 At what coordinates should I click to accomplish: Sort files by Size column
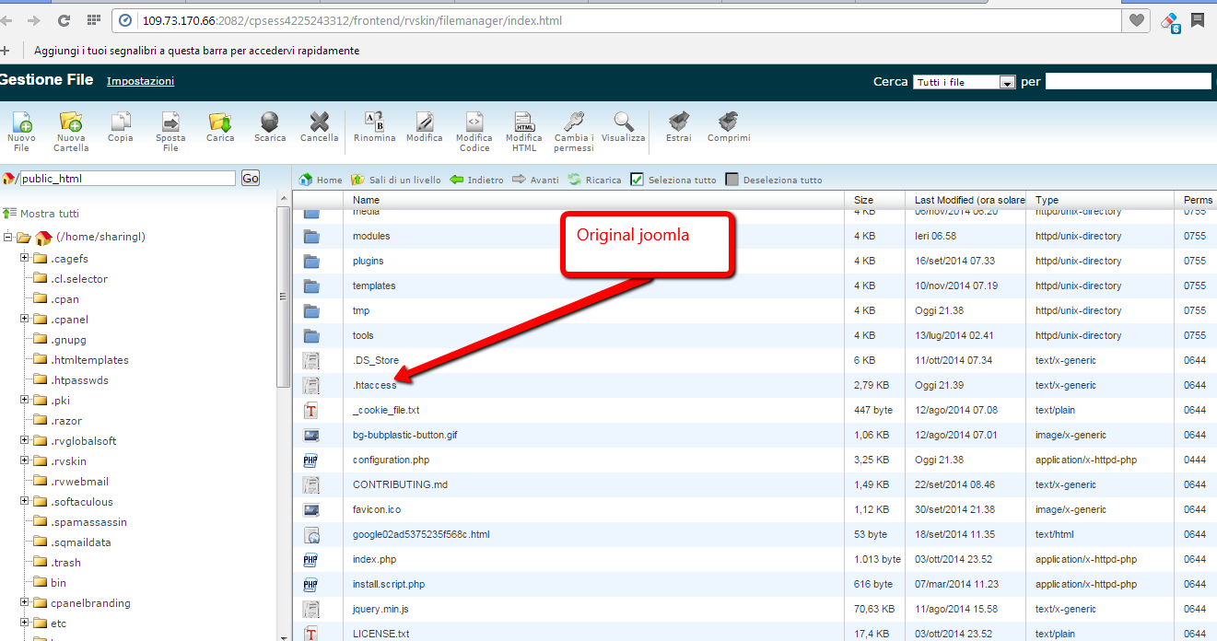tap(863, 200)
